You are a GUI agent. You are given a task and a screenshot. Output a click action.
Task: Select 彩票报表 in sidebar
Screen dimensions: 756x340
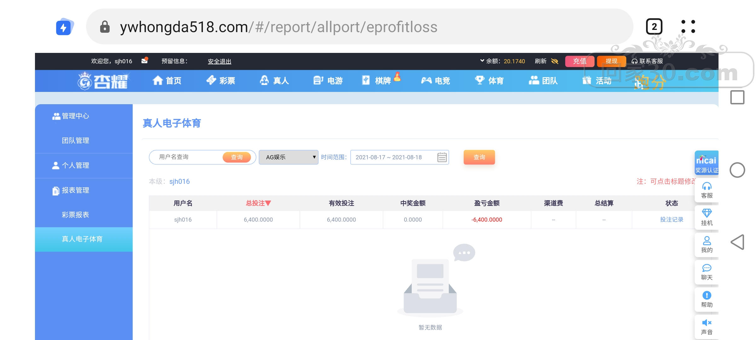pos(75,215)
